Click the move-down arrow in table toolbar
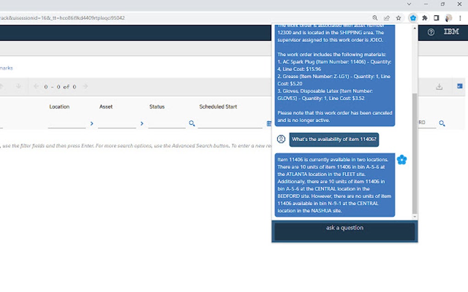Viewport: 468px width, 292px height. pyautogui.click(x=18, y=87)
